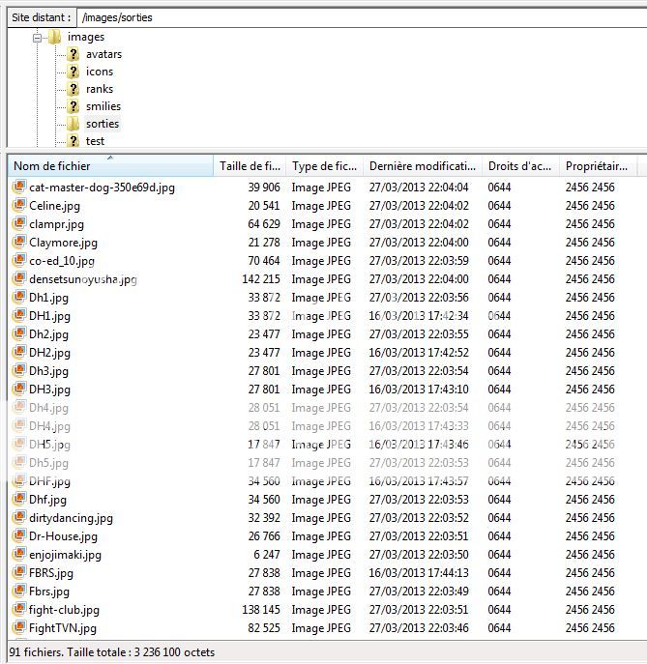Click the Droits d'accès column header
Image resolution: width=647 pixels, height=664 pixels.
tap(520, 166)
